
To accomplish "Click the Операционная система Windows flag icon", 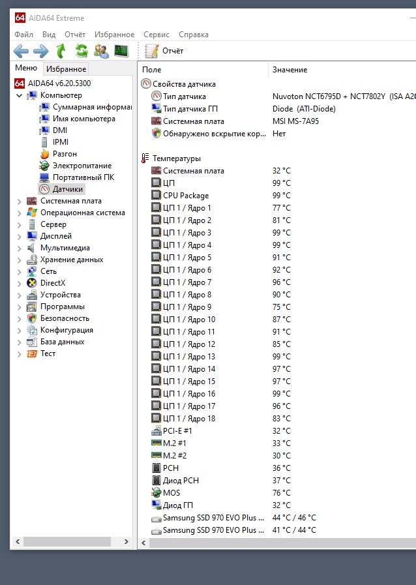I will click(x=32, y=213).
